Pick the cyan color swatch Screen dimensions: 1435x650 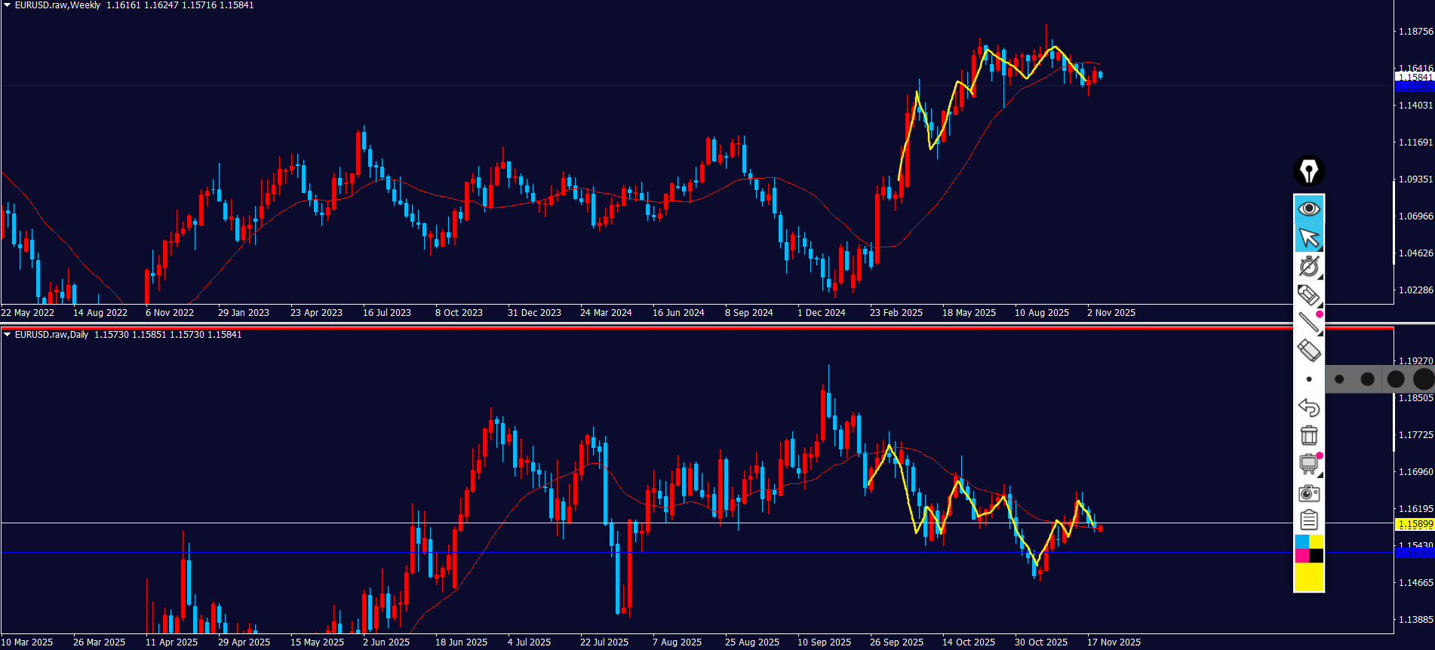coord(1301,541)
